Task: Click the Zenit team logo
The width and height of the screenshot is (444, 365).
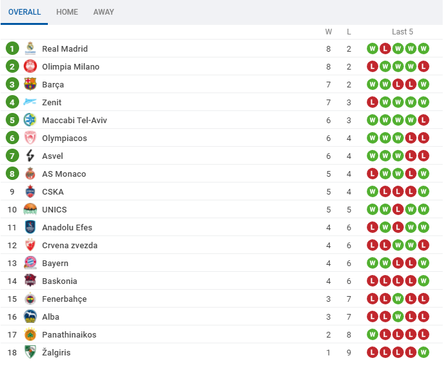Action: [30, 102]
